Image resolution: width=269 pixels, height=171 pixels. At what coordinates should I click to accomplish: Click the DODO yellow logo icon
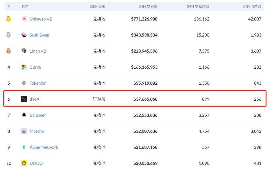[24, 163]
